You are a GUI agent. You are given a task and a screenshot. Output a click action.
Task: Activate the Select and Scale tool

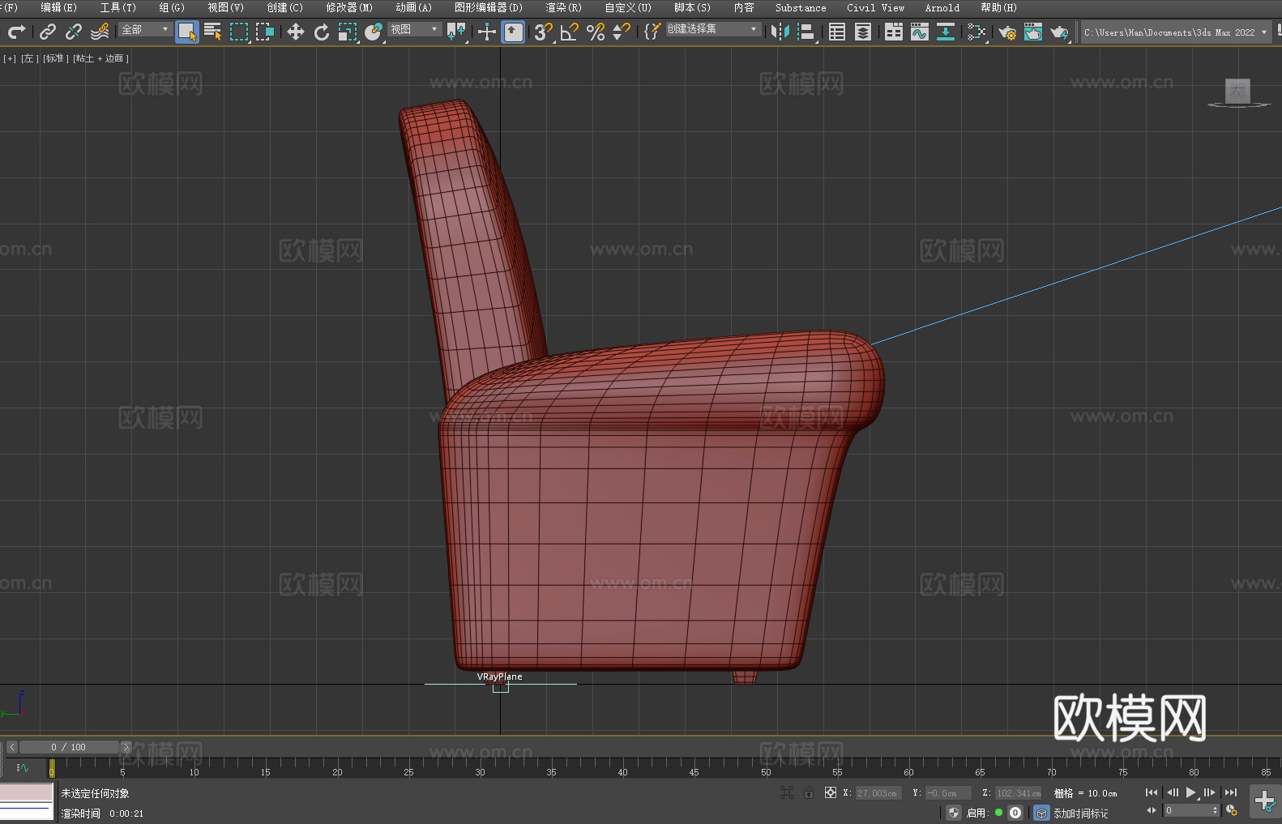click(348, 32)
